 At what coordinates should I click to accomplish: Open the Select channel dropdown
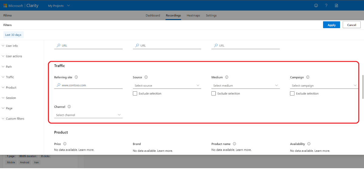88,115
